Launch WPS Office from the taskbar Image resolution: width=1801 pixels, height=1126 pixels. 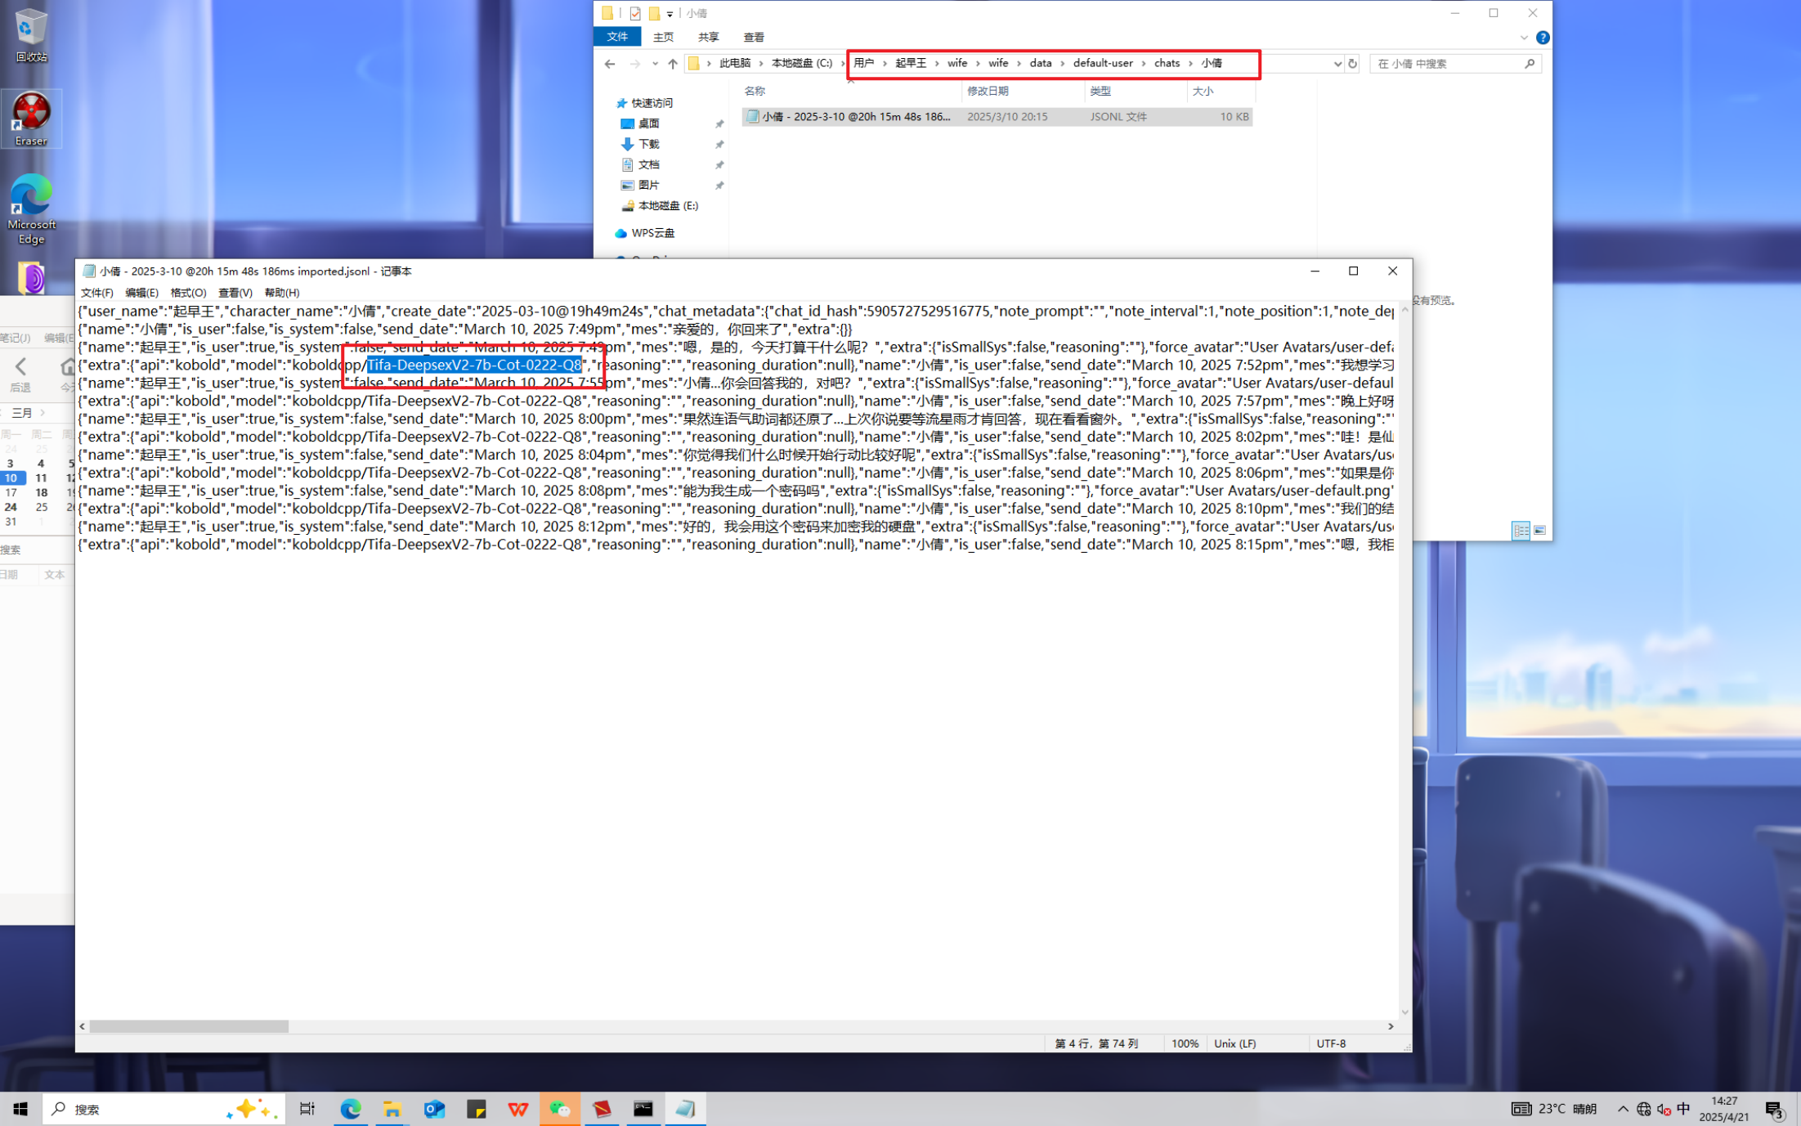click(517, 1109)
